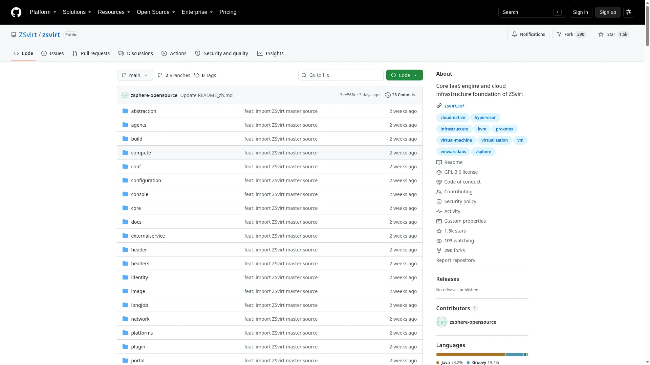Image resolution: width=650 pixels, height=365 pixels.
Task: Click the GitHub logo icon
Action: [16, 12]
